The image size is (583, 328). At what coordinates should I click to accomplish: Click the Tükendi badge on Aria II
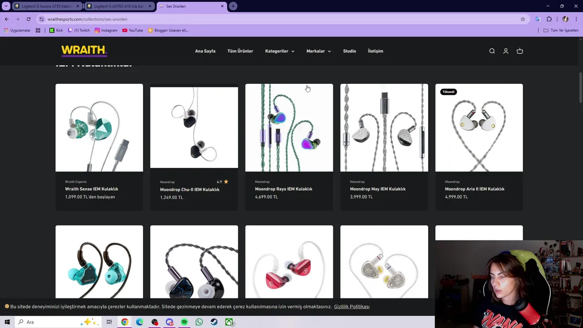tap(449, 92)
